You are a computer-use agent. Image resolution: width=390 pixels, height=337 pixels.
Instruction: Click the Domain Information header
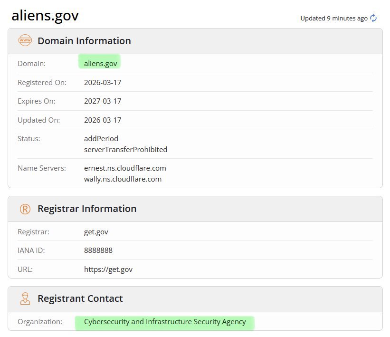pyautogui.click(x=84, y=41)
